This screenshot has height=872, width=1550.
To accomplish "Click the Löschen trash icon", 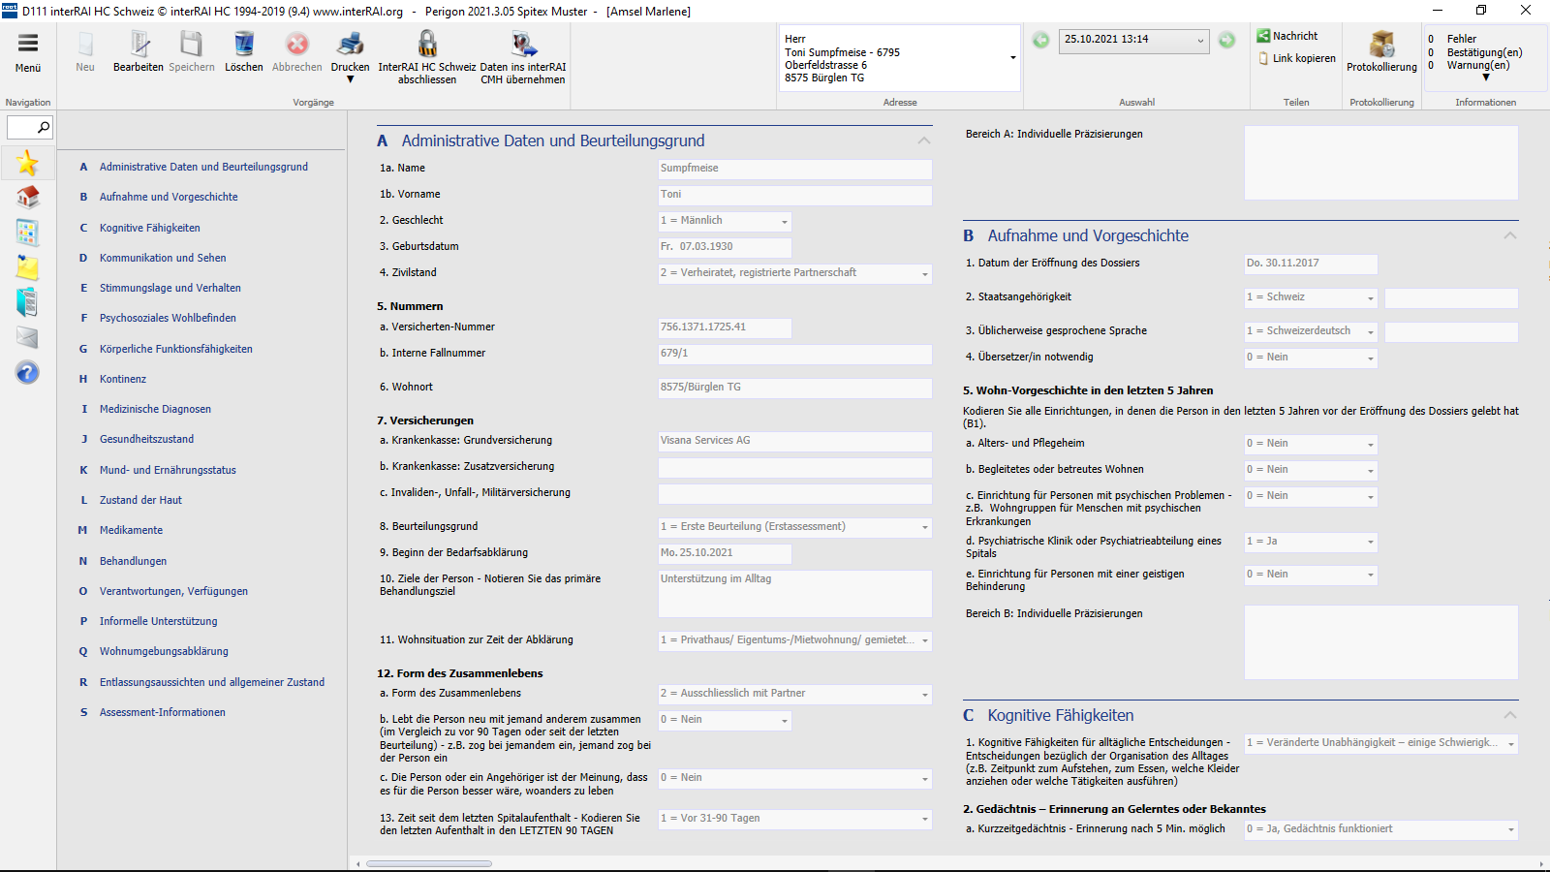I will point(243,45).
